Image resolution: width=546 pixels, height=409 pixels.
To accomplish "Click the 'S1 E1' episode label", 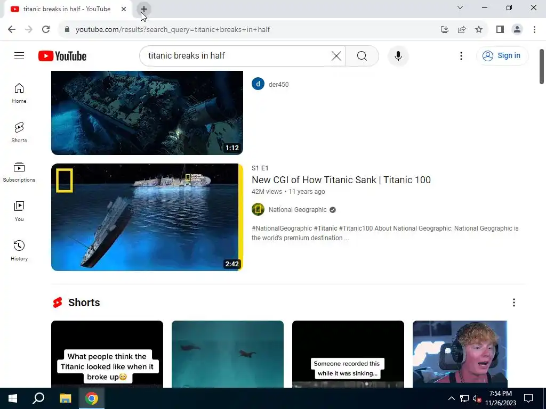I will (260, 168).
